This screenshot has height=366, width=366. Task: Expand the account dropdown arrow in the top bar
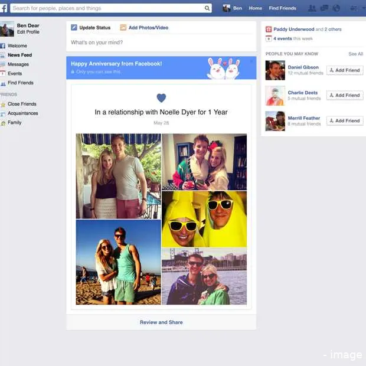click(362, 8)
